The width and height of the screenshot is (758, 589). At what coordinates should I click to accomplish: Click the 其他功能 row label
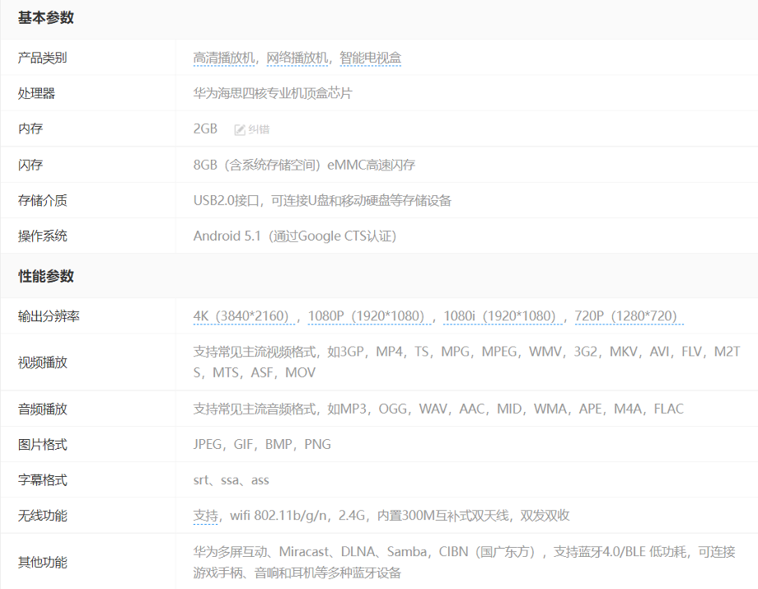click(x=43, y=562)
